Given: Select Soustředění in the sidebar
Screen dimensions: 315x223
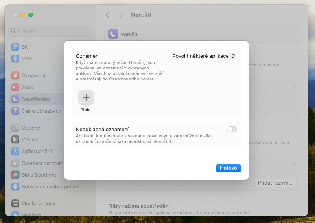Looking at the screenshot, I should click(x=35, y=99).
